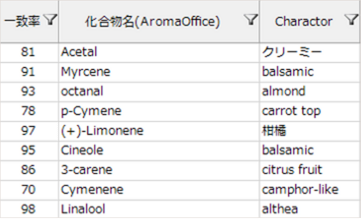Click the 化合物名(AromaOffice) header text
361x219 pixels.
click(x=152, y=21)
